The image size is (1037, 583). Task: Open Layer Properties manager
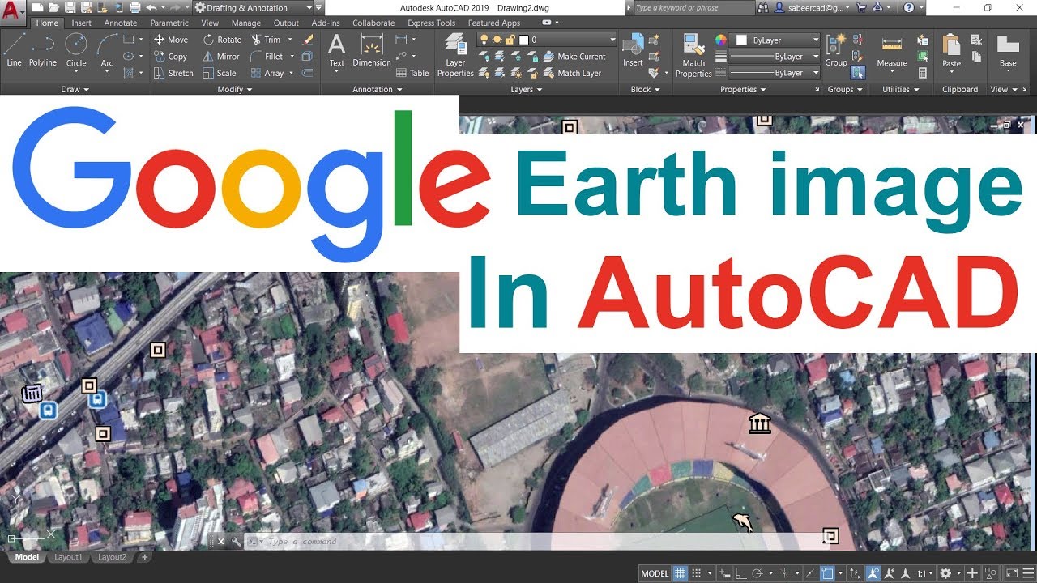(455, 55)
